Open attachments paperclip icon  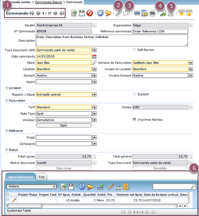click(x=119, y=13)
